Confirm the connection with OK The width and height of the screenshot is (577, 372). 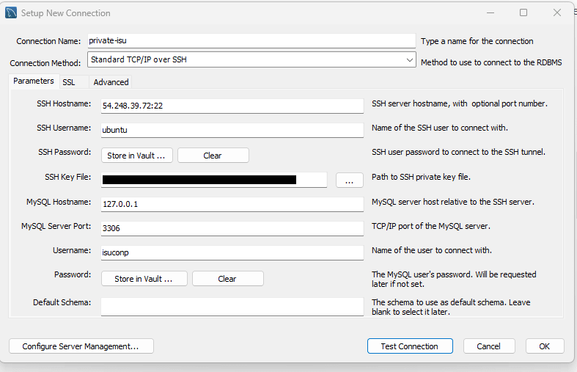pos(545,346)
